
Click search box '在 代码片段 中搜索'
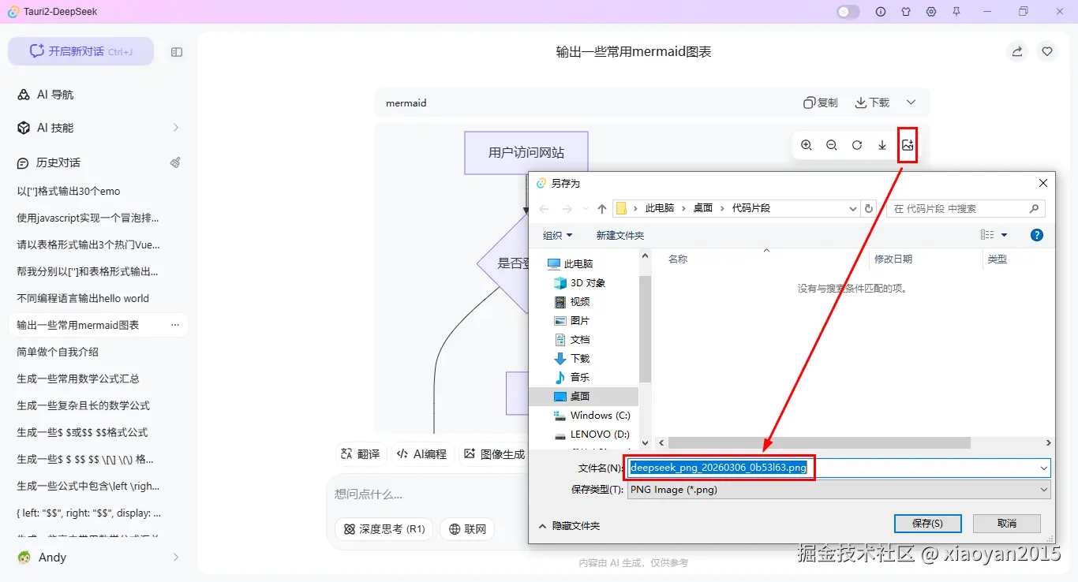[x=966, y=208]
